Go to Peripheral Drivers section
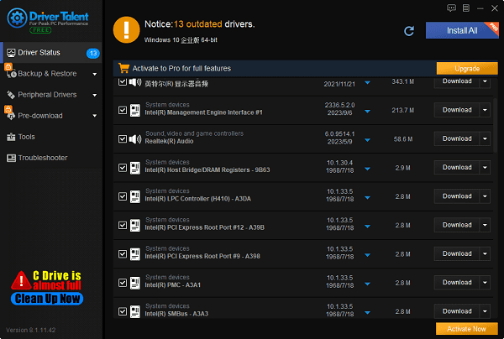 pyautogui.click(x=51, y=95)
